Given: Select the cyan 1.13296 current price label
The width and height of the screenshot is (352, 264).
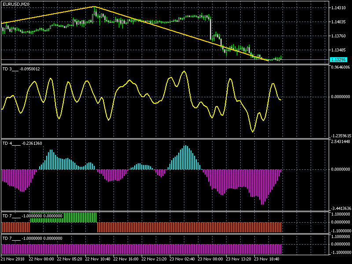Looking at the screenshot, I should point(338,60).
